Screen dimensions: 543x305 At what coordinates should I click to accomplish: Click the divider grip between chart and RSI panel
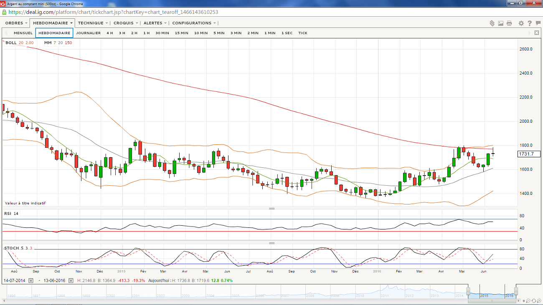tap(271, 208)
